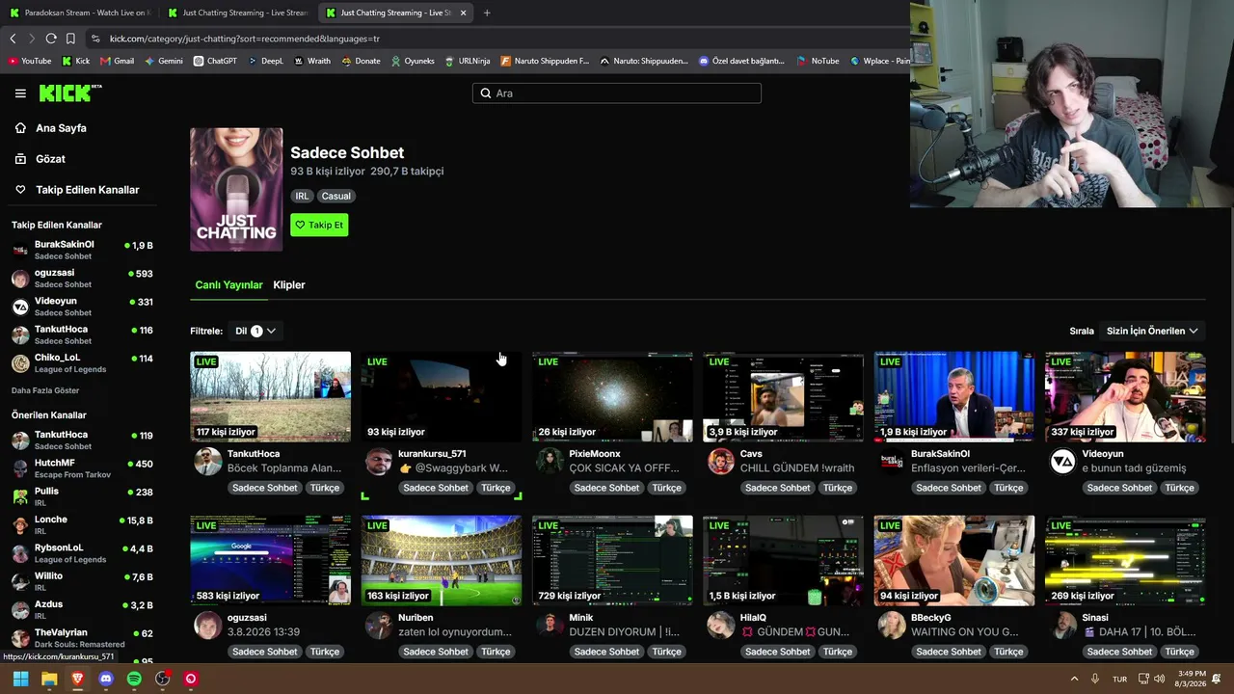Open the Sizin İçin Önerilen sort dropdown
1234x694 pixels.
1152,331
